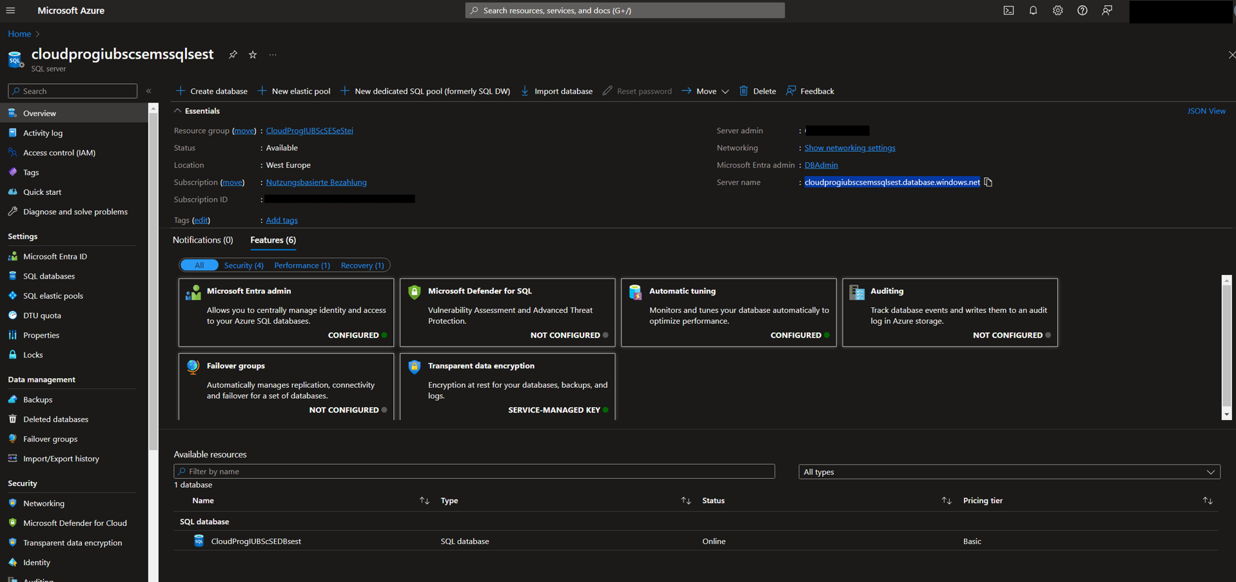Click Create database in toolbar
The height and width of the screenshot is (582, 1236).
(211, 91)
